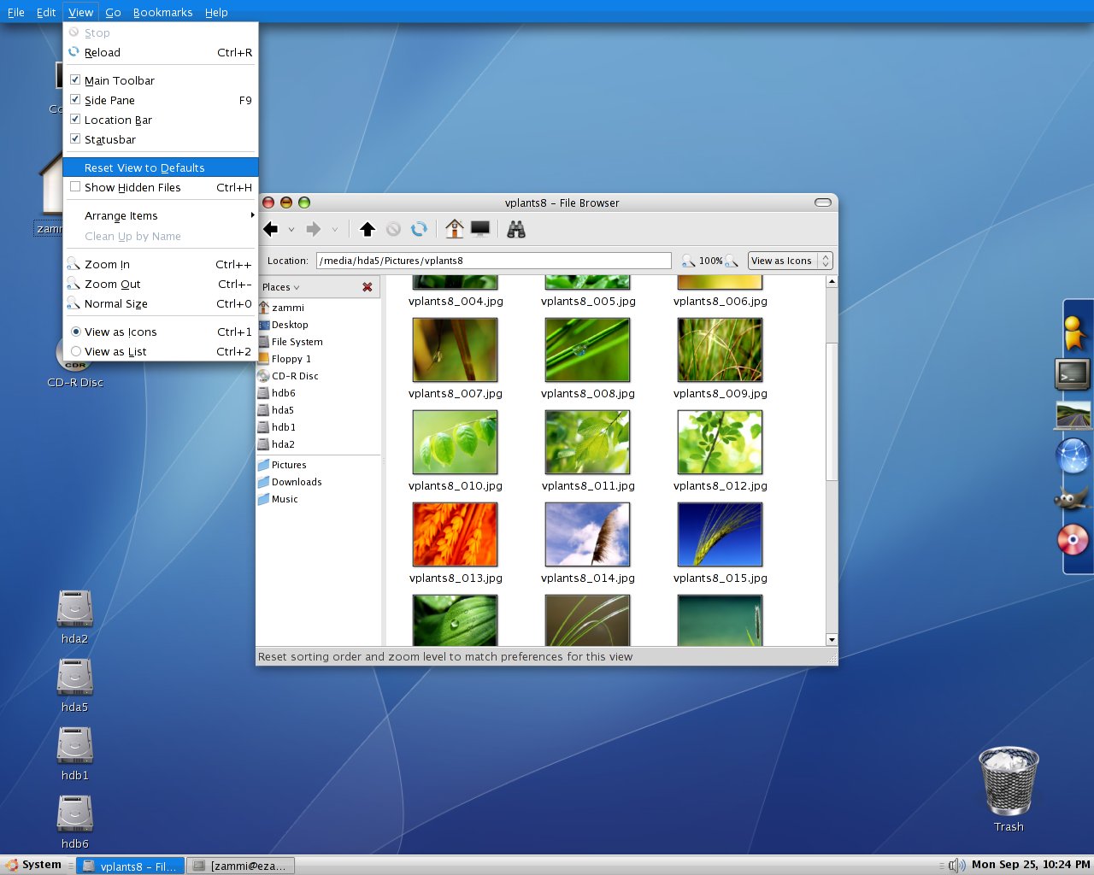
Task: Select vplants8_015.jpg thumbnail
Action: 720,535
